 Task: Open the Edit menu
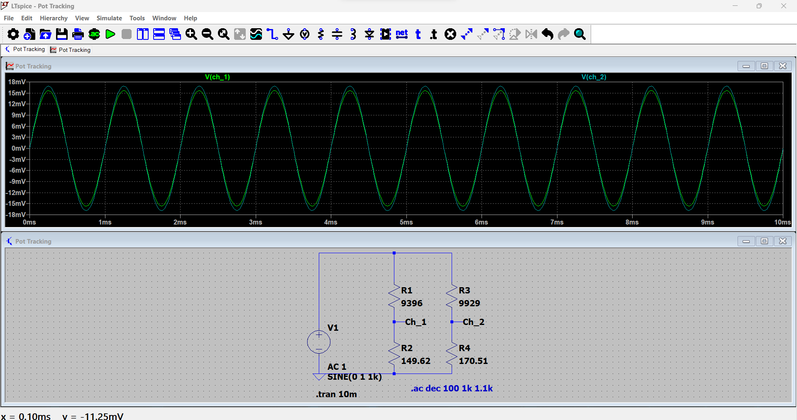click(x=27, y=18)
